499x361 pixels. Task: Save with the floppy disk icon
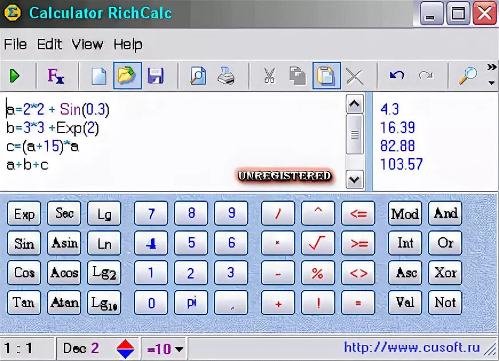pyautogui.click(x=156, y=76)
